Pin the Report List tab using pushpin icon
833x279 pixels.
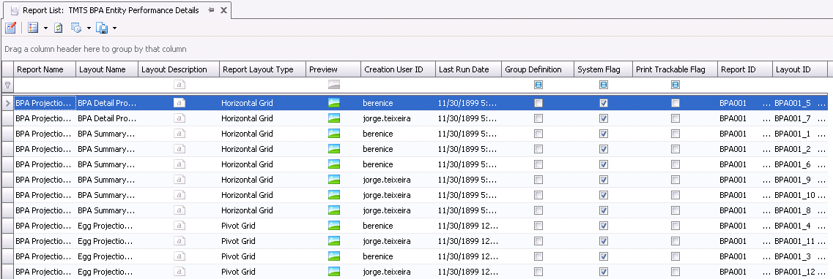(x=211, y=10)
